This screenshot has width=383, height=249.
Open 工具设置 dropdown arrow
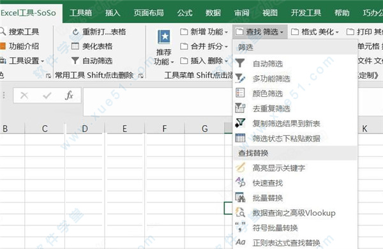coord(43,61)
